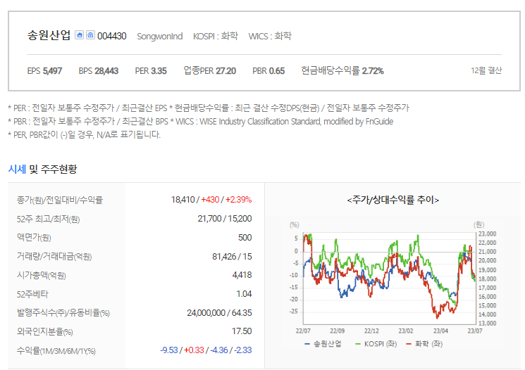Viewport: 525px width, 370px height.
Task: Click the 현금배당수익률 2.72% value
Action: [x=342, y=71]
